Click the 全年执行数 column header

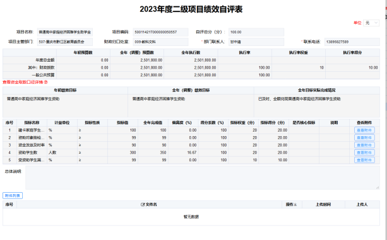(191, 53)
